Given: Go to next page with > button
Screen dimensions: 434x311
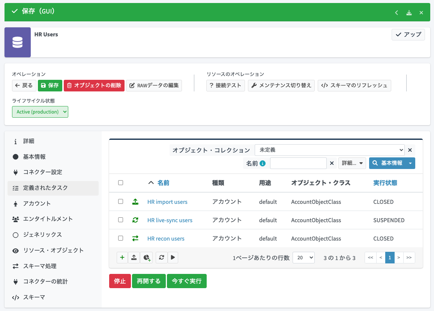Looking at the screenshot, I should coord(399,258).
